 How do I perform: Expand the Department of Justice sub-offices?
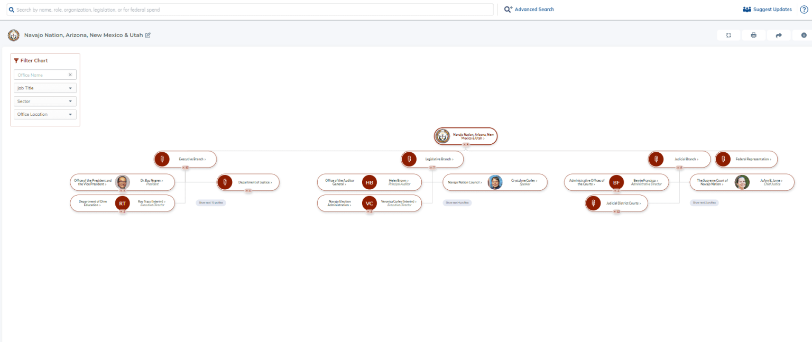click(x=248, y=190)
